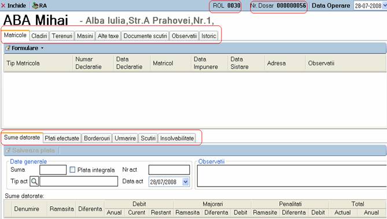Select the Scutiri tab

point(148,138)
